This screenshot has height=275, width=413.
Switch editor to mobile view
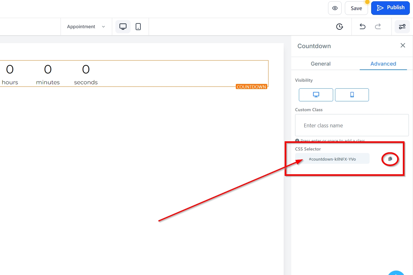point(138,27)
